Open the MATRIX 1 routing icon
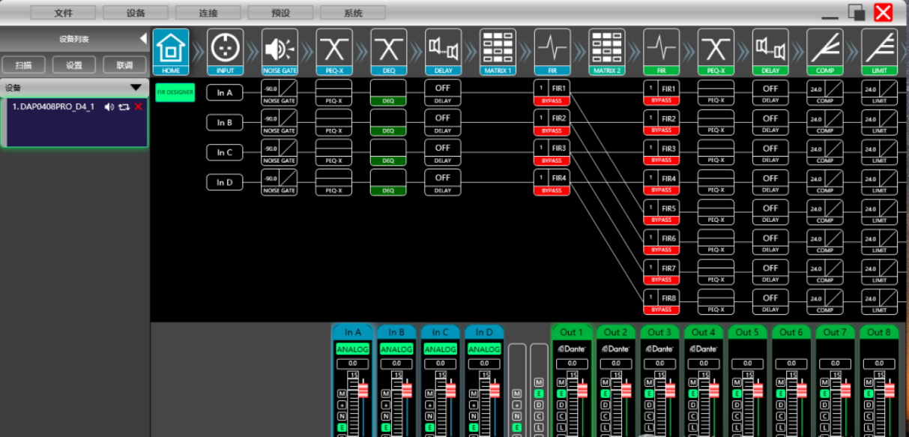The height and width of the screenshot is (437, 909). click(x=498, y=49)
